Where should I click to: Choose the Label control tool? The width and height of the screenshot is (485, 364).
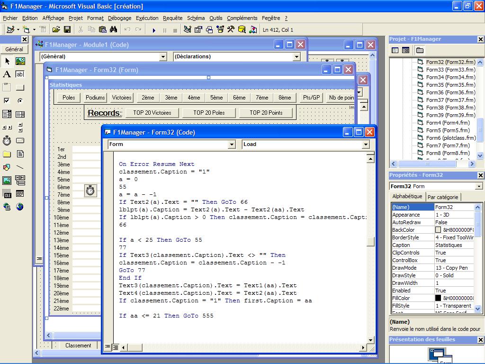click(7, 74)
